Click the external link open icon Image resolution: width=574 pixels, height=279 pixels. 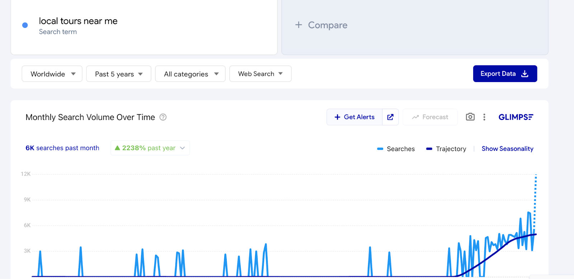[390, 117]
